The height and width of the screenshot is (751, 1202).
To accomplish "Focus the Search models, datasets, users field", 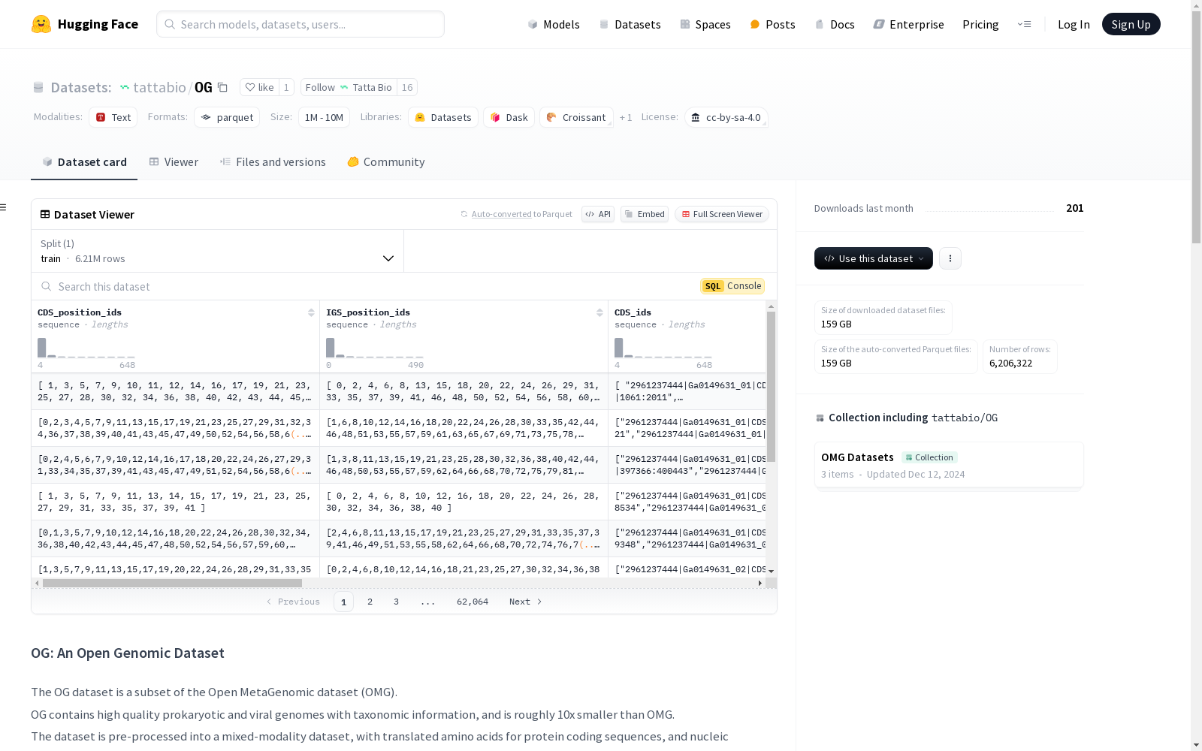I will pyautogui.click(x=300, y=24).
